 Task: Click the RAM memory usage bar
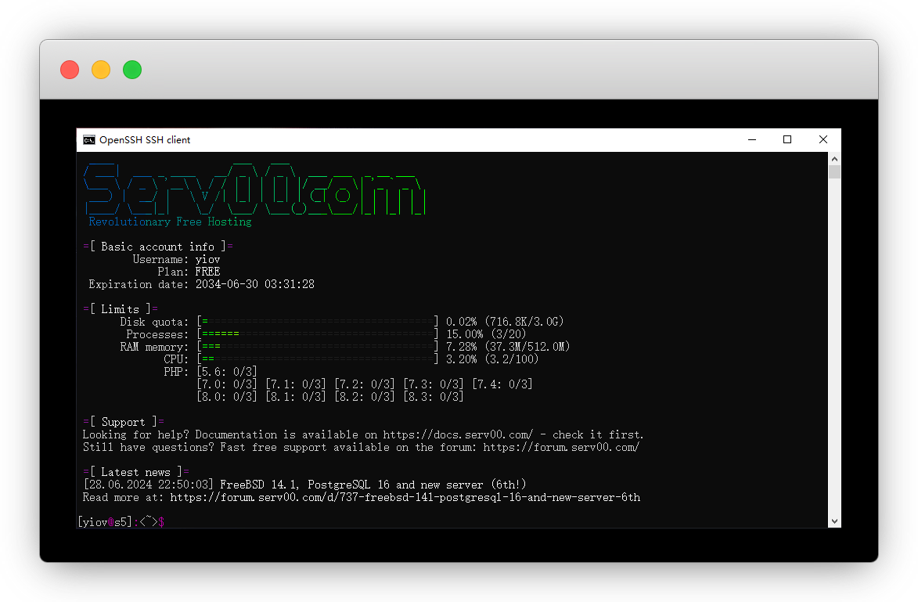pyautogui.click(x=317, y=347)
